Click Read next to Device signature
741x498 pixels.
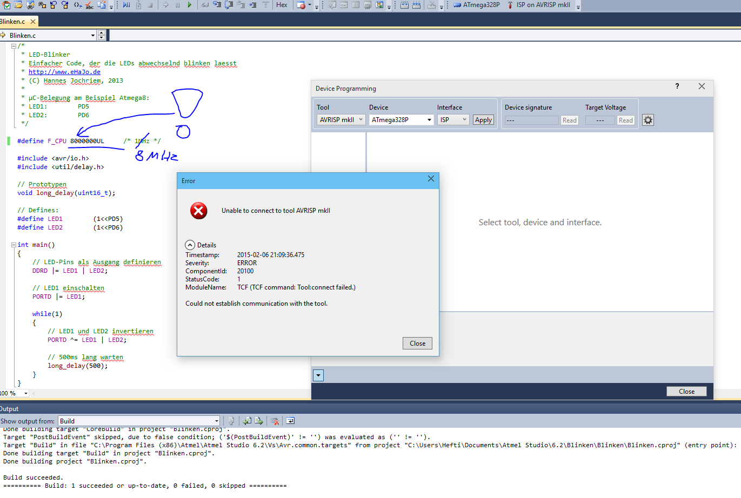[569, 120]
